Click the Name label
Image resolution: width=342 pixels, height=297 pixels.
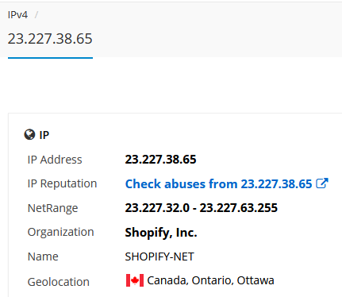(43, 256)
